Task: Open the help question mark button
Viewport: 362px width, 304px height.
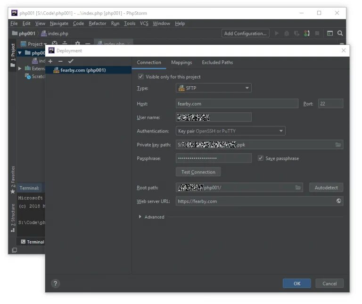Action: click(56, 283)
